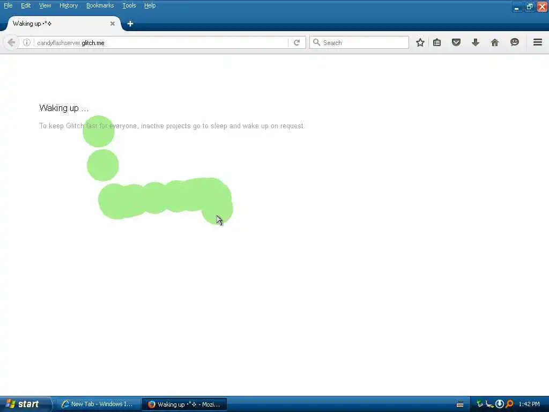
Task: Bookmark this page with the star icon
Action: coord(420,43)
